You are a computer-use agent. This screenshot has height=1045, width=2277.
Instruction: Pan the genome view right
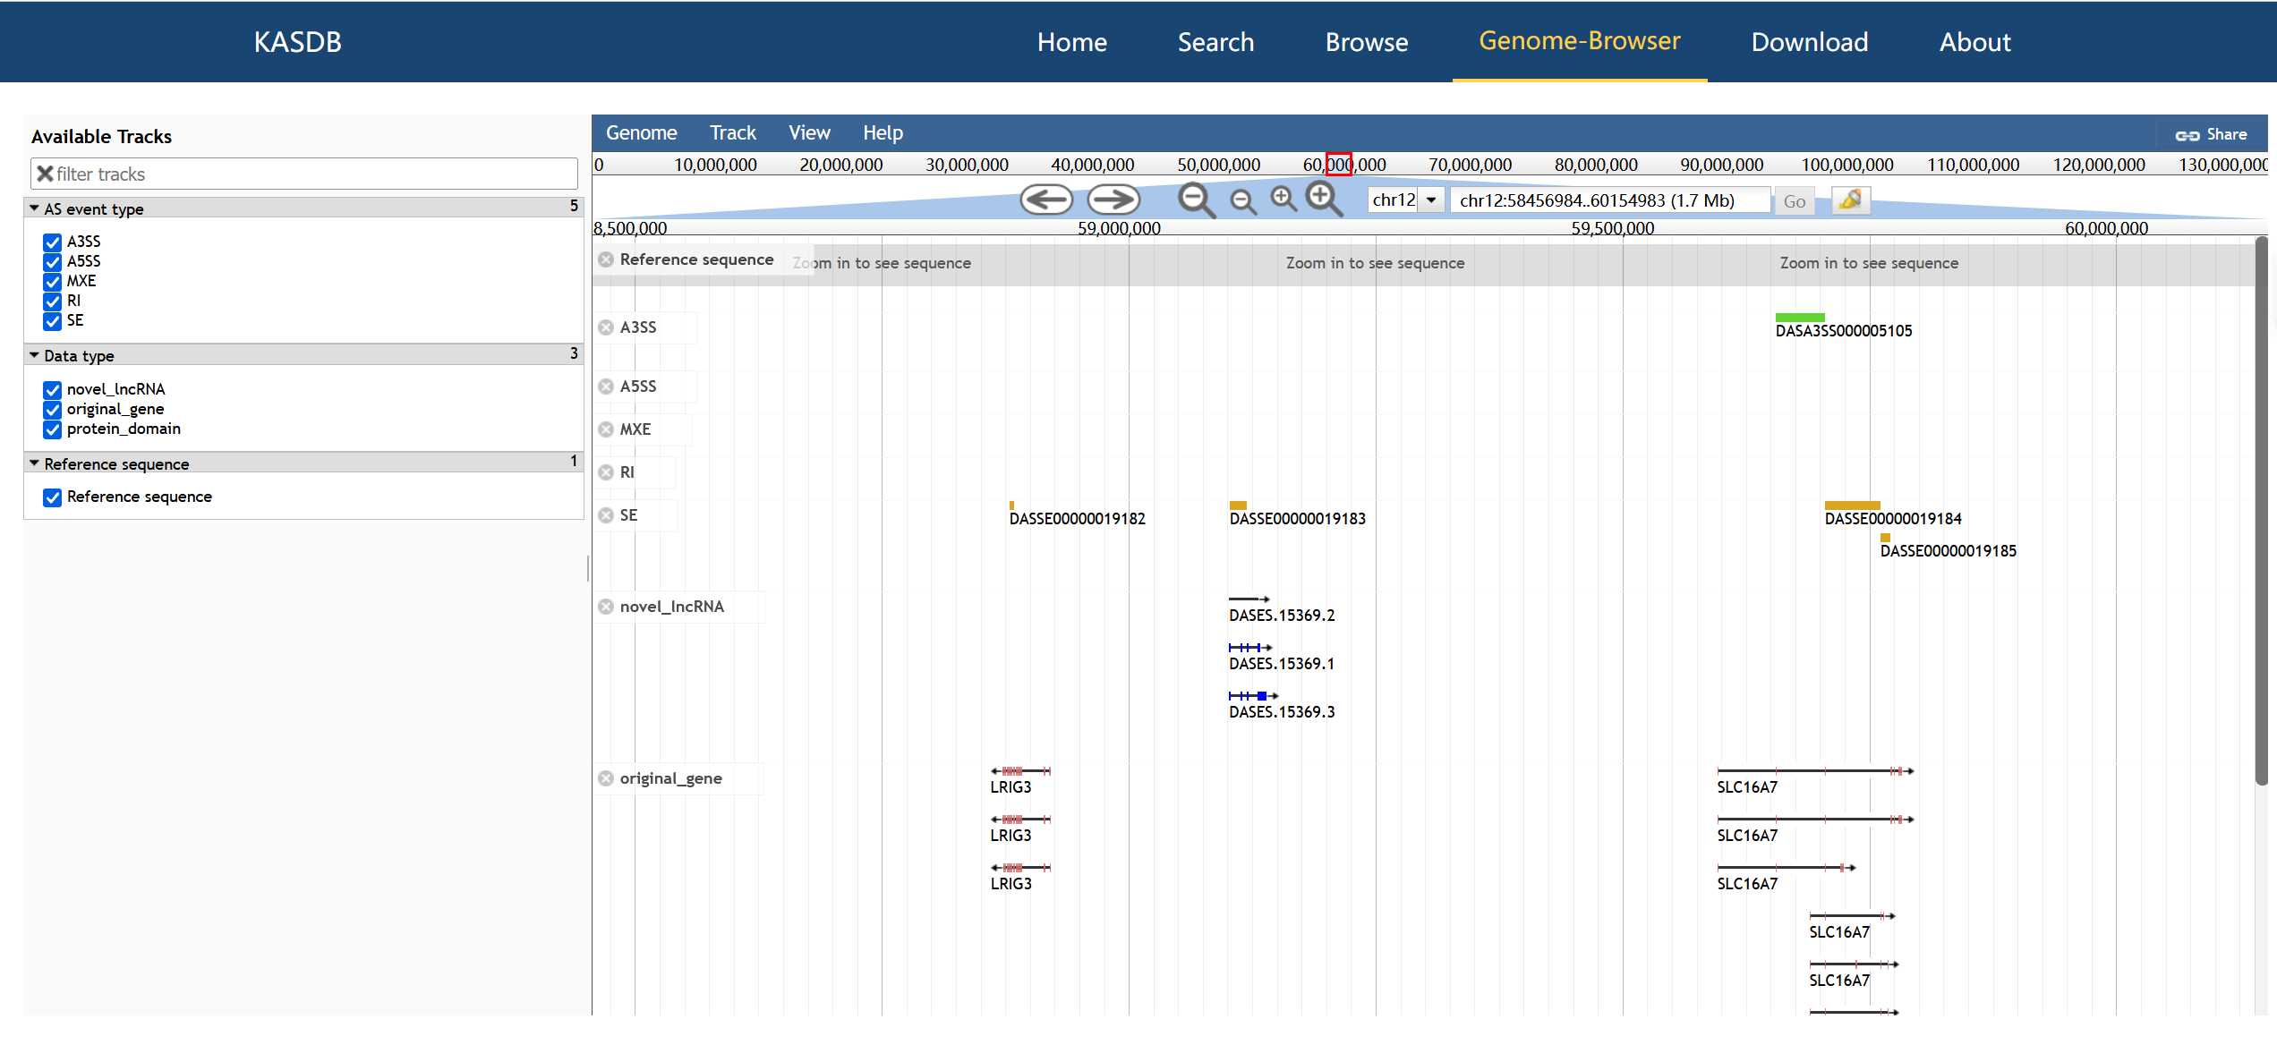1113,200
